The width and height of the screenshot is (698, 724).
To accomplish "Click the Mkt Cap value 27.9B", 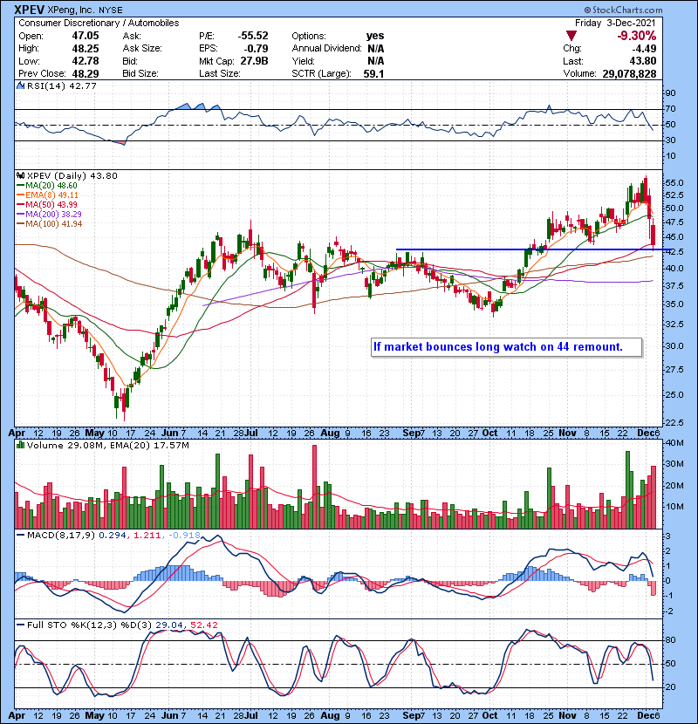I will [254, 61].
